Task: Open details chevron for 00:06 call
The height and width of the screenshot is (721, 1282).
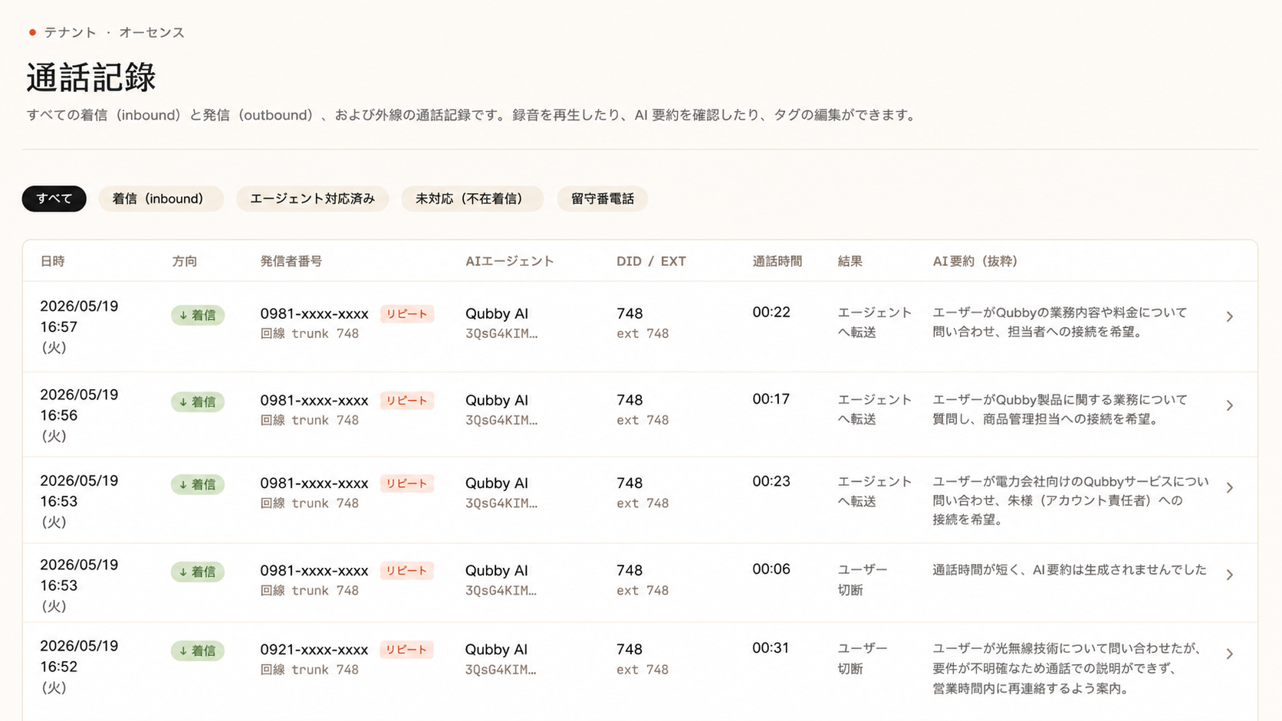Action: pos(1229,575)
